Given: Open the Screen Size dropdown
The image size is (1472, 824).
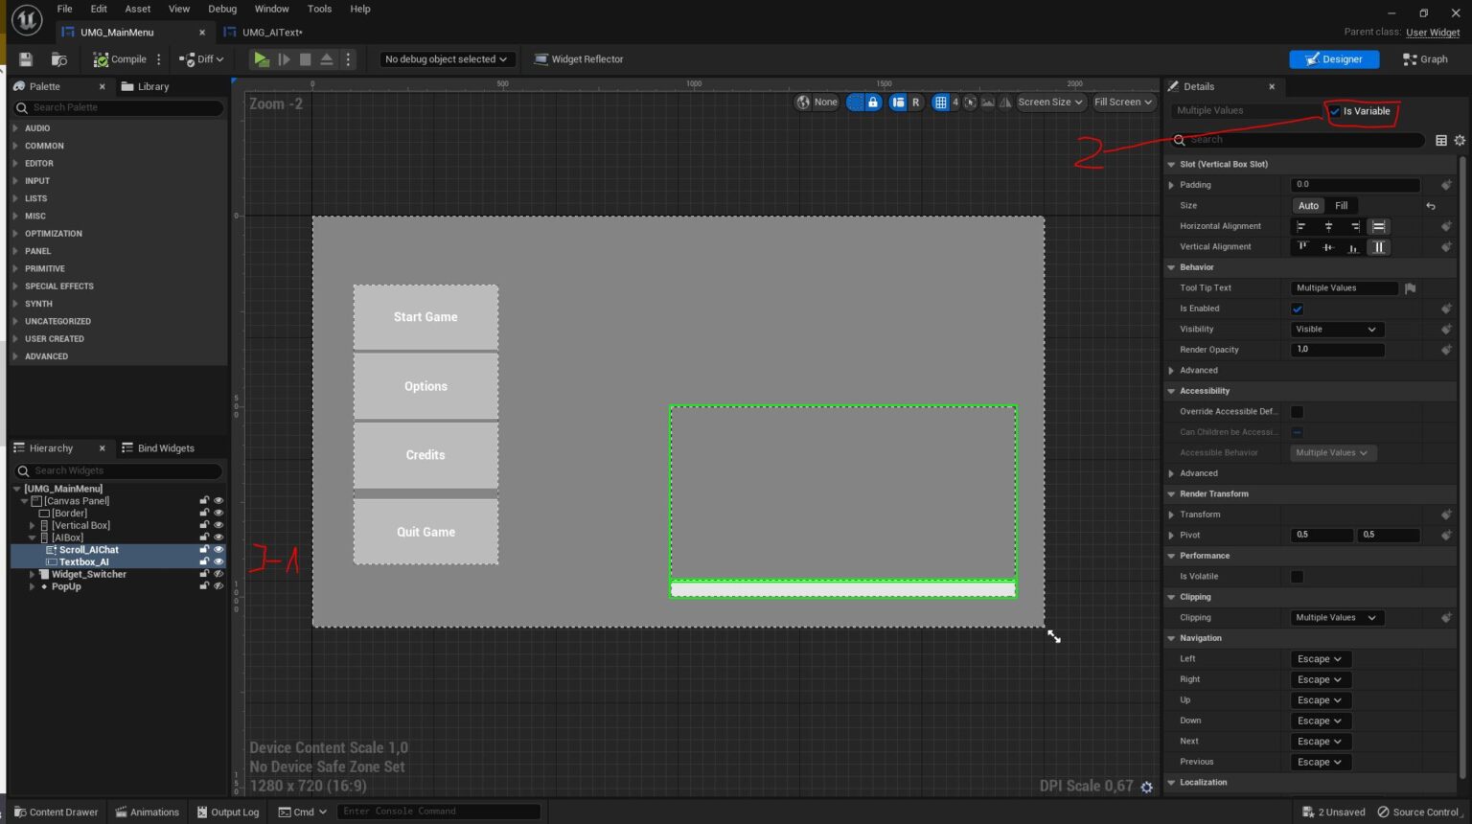Looking at the screenshot, I should (x=1050, y=102).
